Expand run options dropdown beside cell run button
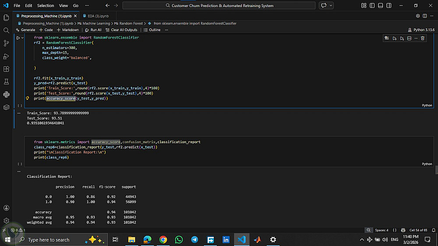The height and width of the screenshot is (246, 438). pos(23,38)
